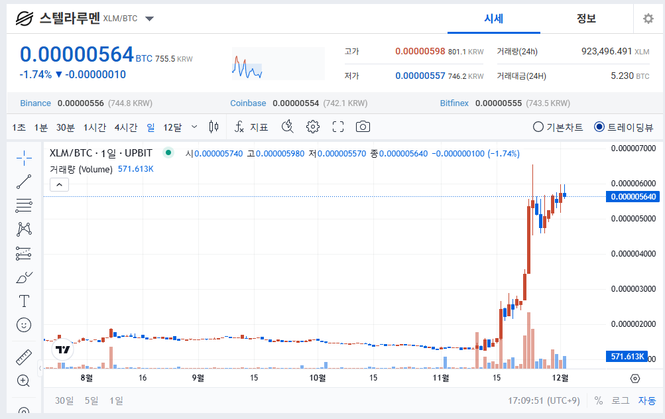The width and height of the screenshot is (665, 419).
Task: Click the 11월 date label on time axis
Action: pos(441,378)
